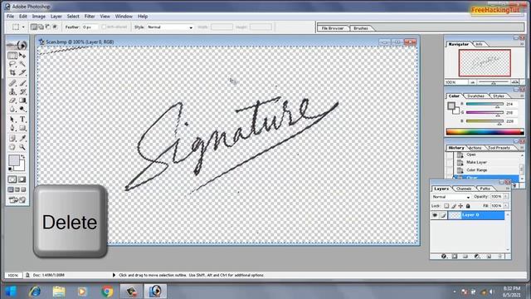Select the Eraser tool
This screenshot has width=531, height=299.
(x=12, y=100)
